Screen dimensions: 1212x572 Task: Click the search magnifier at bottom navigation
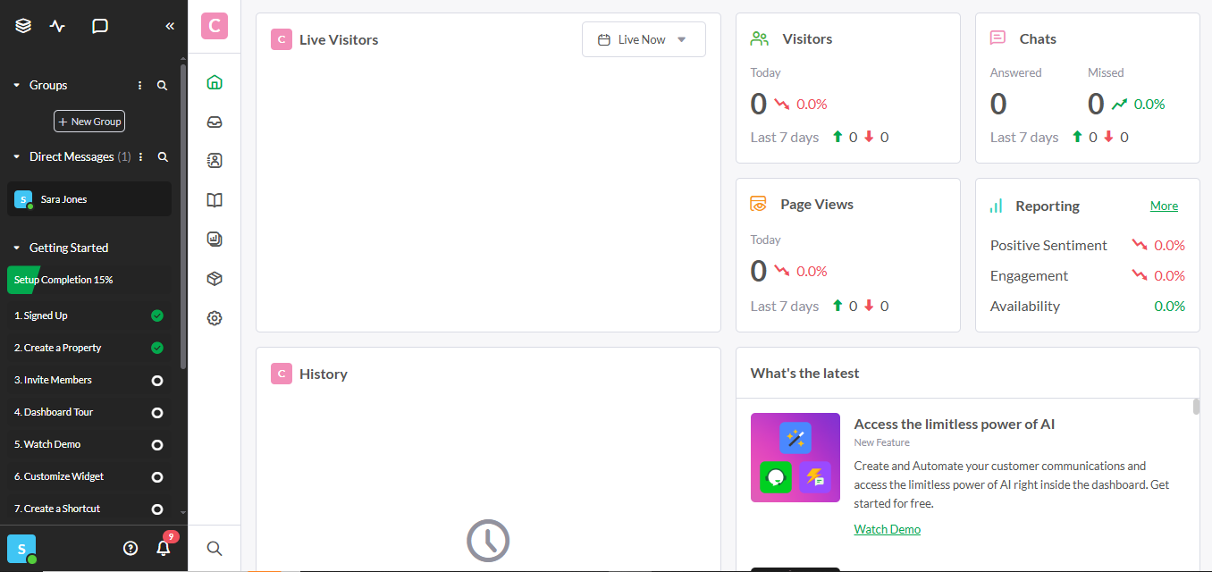click(x=215, y=549)
